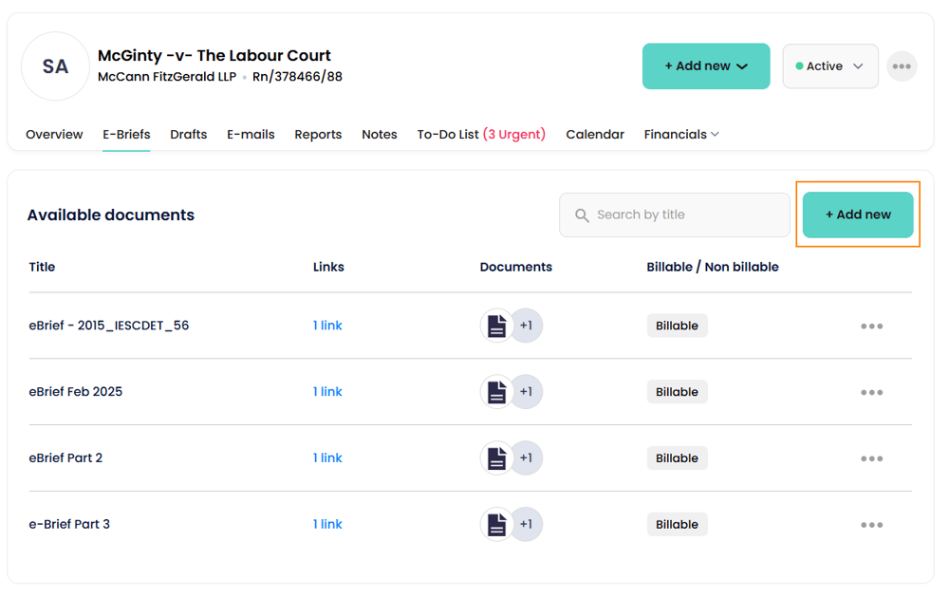This screenshot has height=597, width=949.
Task: Click the SA avatar circle
Action: point(55,66)
